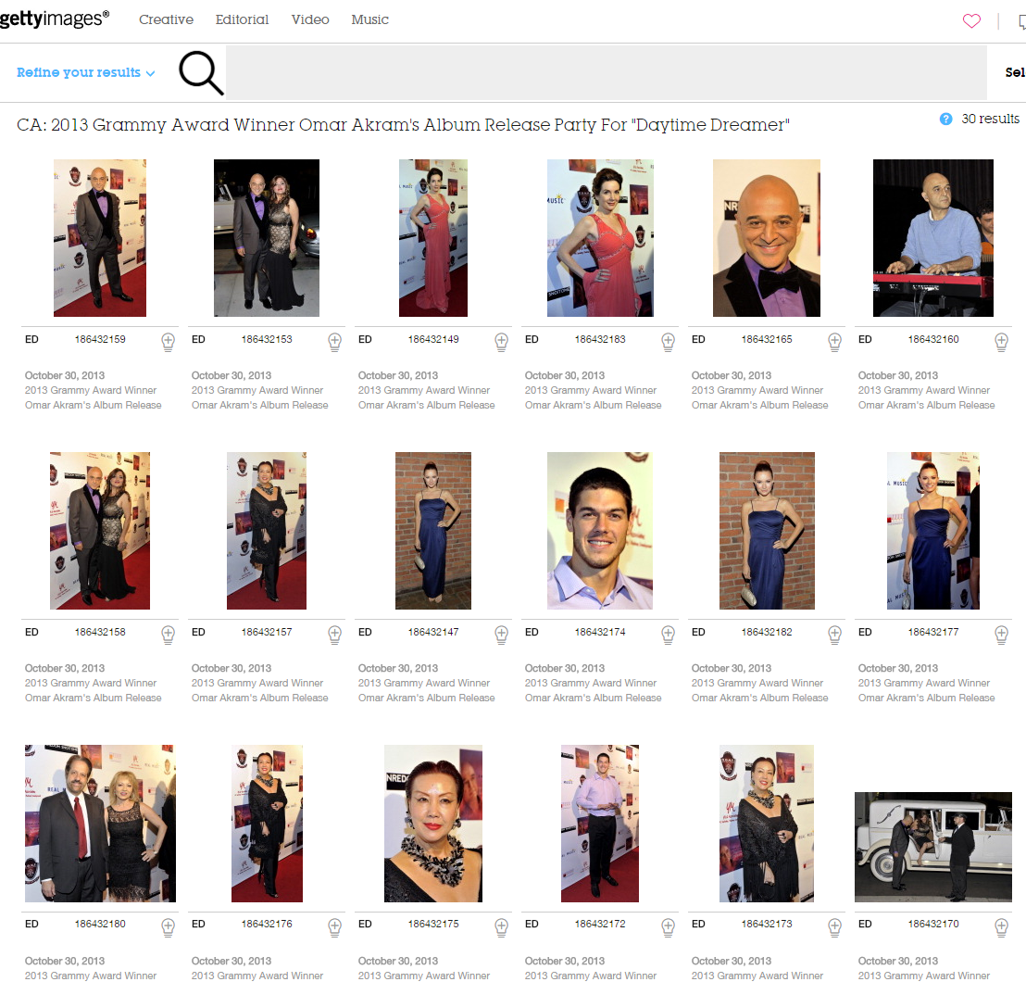Image resolution: width=1026 pixels, height=982 pixels.
Task: Navigate to Music section
Action: [369, 19]
